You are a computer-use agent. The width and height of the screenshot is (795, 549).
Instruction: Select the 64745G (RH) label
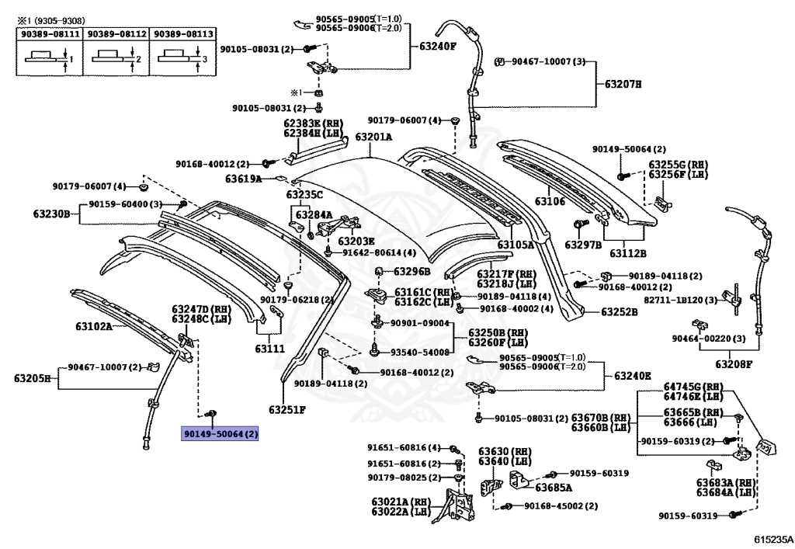(x=693, y=387)
